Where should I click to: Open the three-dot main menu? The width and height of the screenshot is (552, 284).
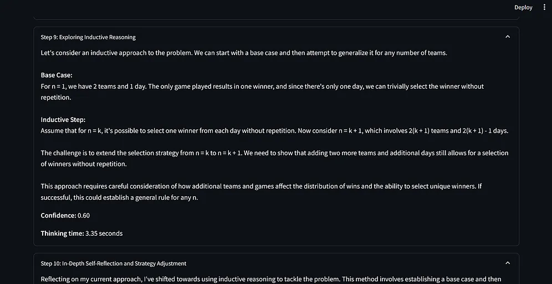(544, 7)
